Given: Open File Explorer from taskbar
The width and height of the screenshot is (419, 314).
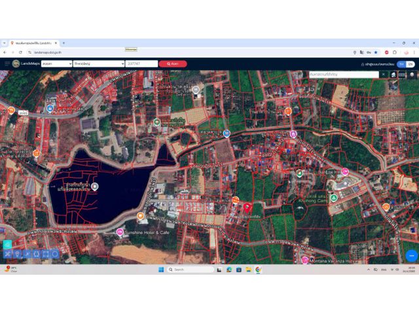Looking at the screenshot, I should [x=249, y=270].
